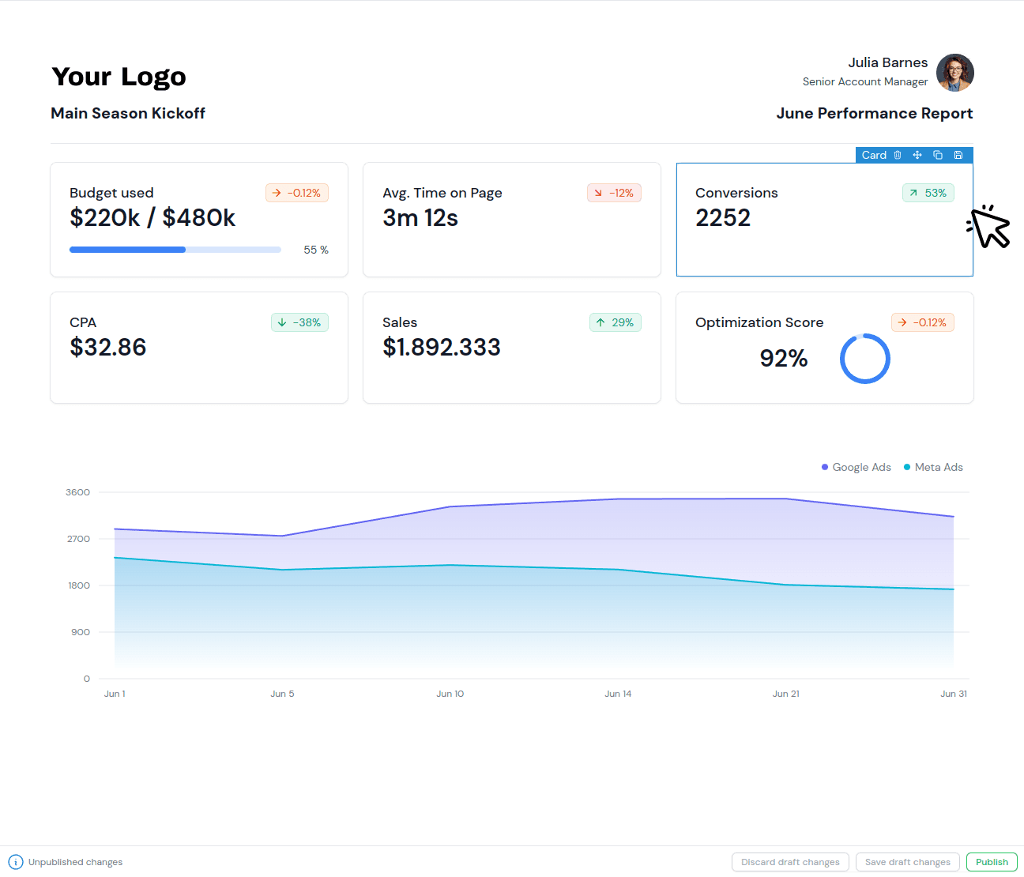This screenshot has height=877, width=1024.
Task: Click the Optimization Score donut chart
Action: tap(864, 359)
